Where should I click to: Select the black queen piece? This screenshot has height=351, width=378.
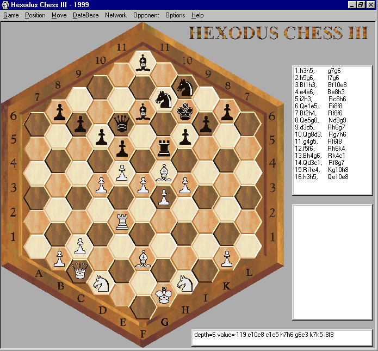(122, 124)
